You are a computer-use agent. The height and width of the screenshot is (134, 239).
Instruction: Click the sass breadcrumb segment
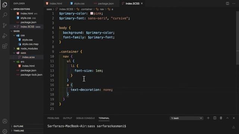tap(49, 9)
